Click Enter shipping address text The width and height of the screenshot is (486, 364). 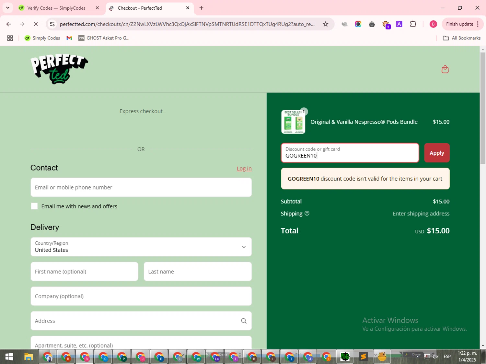pyautogui.click(x=421, y=214)
